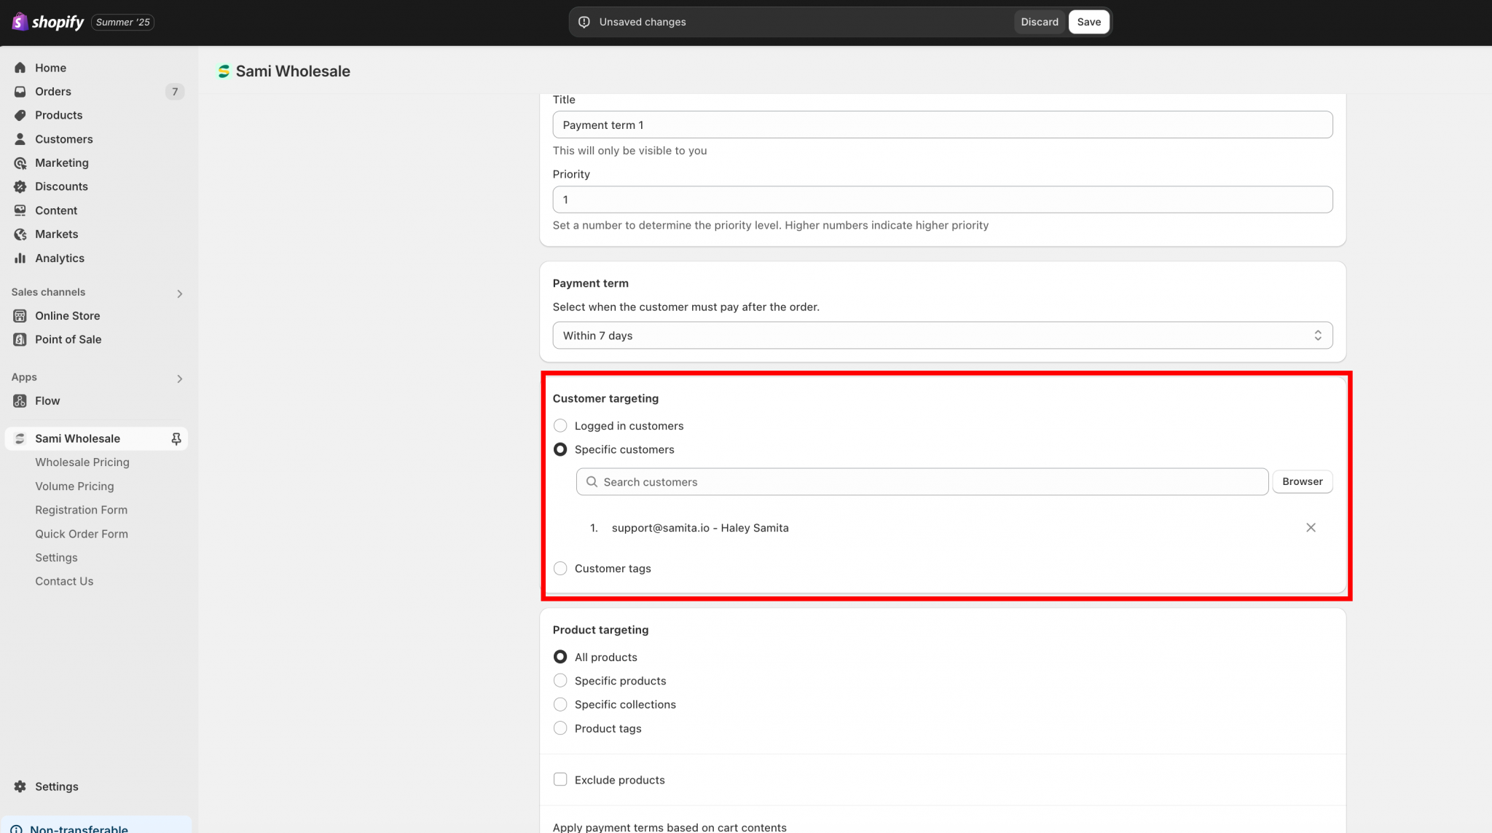Expand the Apps section chevron
The height and width of the screenshot is (833, 1492).
coord(179,379)
